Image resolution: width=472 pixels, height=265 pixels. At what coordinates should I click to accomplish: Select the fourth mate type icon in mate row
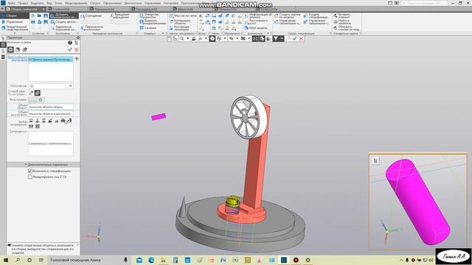(x=50, y=121)
